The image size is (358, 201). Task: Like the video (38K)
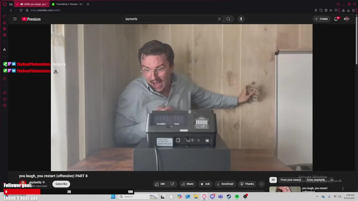tap(160, 184)
